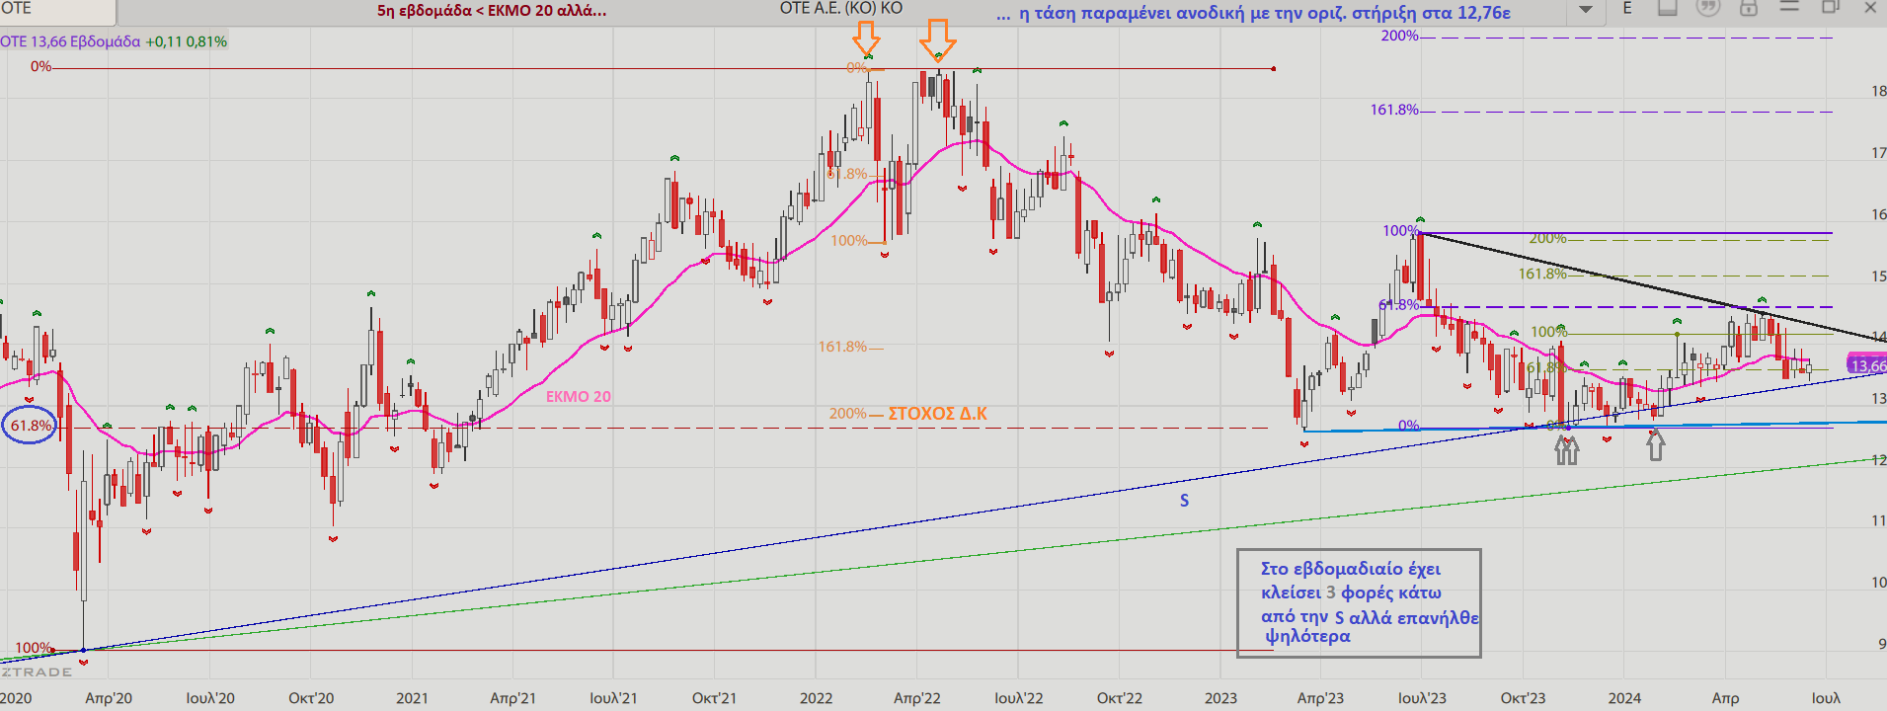Open the hamburger menu icon
The height and width of the screenshot is (711, 1887).
click(x=1789, y=7)
